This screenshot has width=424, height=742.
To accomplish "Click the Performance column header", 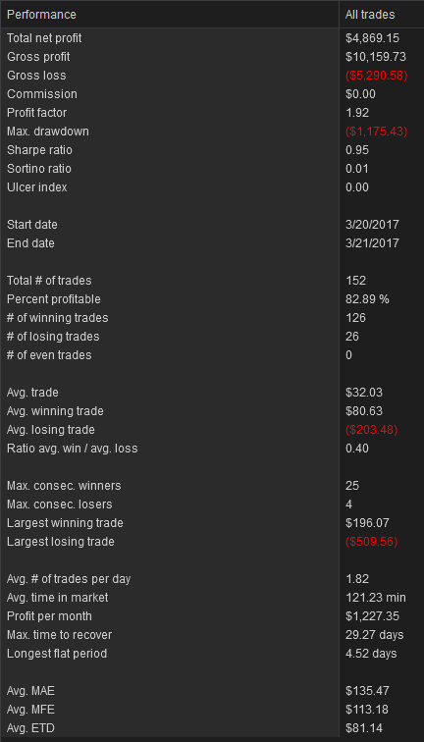I will [170, 15].
